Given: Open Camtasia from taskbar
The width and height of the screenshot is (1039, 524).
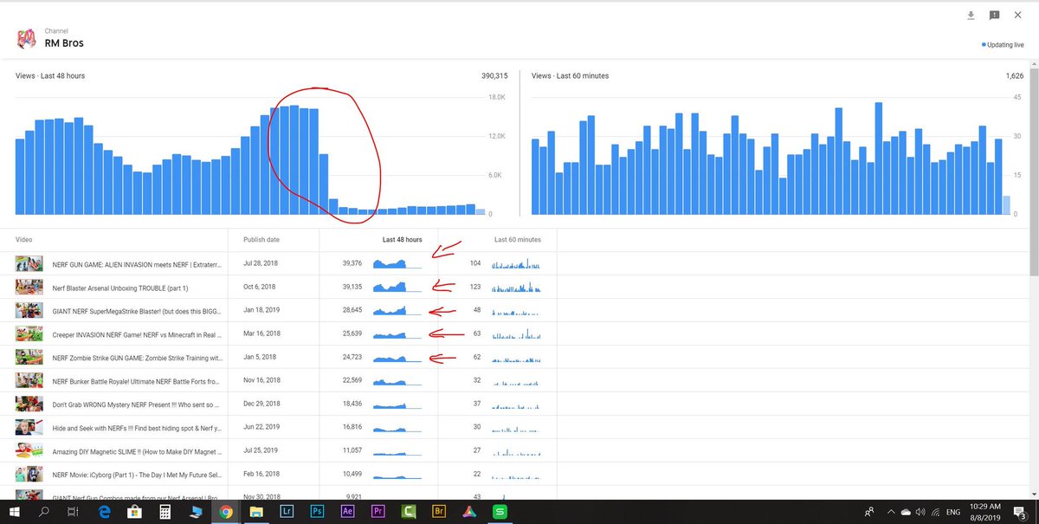Looking at the screenshot, I should click(x=408, y=512).
